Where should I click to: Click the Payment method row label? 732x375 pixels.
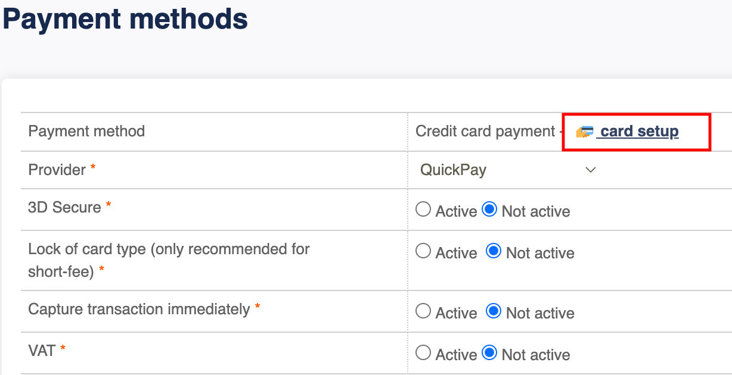pos(86,131)
